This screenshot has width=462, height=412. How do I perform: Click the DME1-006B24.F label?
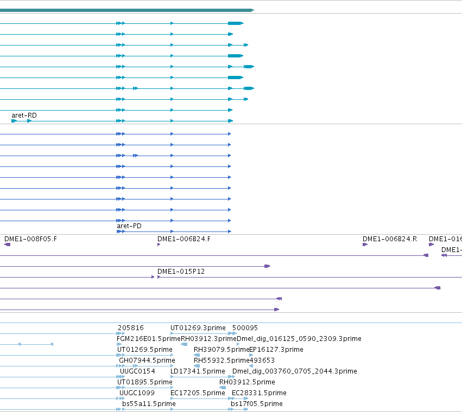pos(184,239)
